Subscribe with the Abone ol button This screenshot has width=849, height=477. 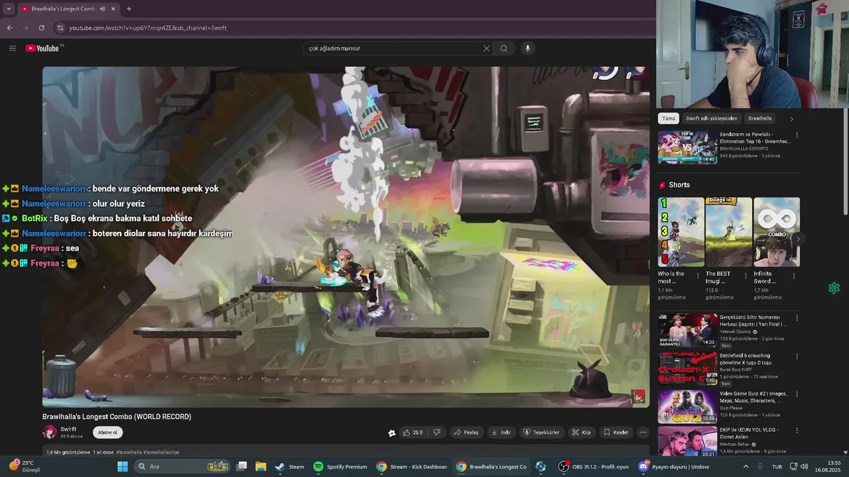107,433
